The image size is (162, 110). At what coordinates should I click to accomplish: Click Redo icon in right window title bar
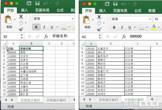tap(135, 4)
